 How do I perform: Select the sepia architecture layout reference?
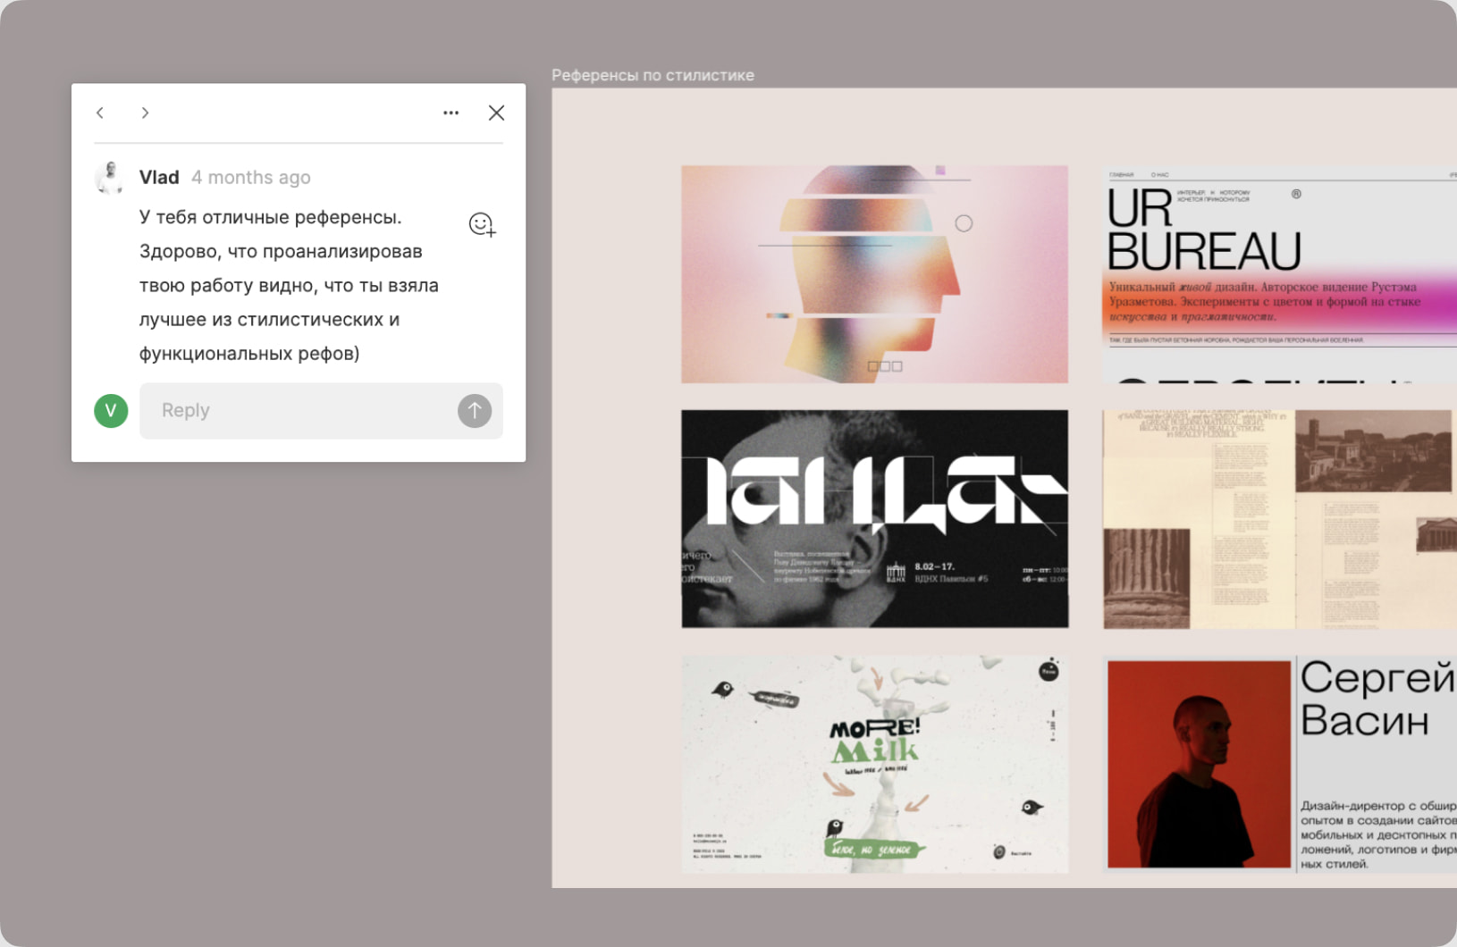[1278, 519]
